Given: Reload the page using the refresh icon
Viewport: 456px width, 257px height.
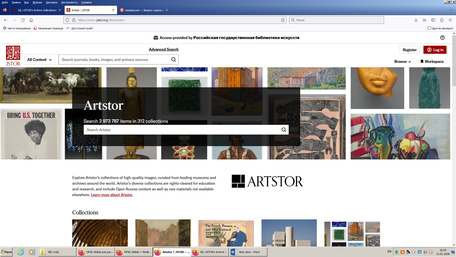Looking at the screenshot, I should coord(23,20).
